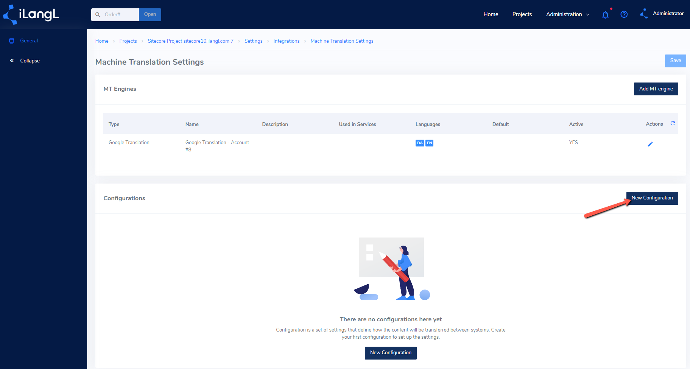Click the Google Translation type cell
Image resolution: width=690 pixels, height=369 pixels.
[129, 143]
